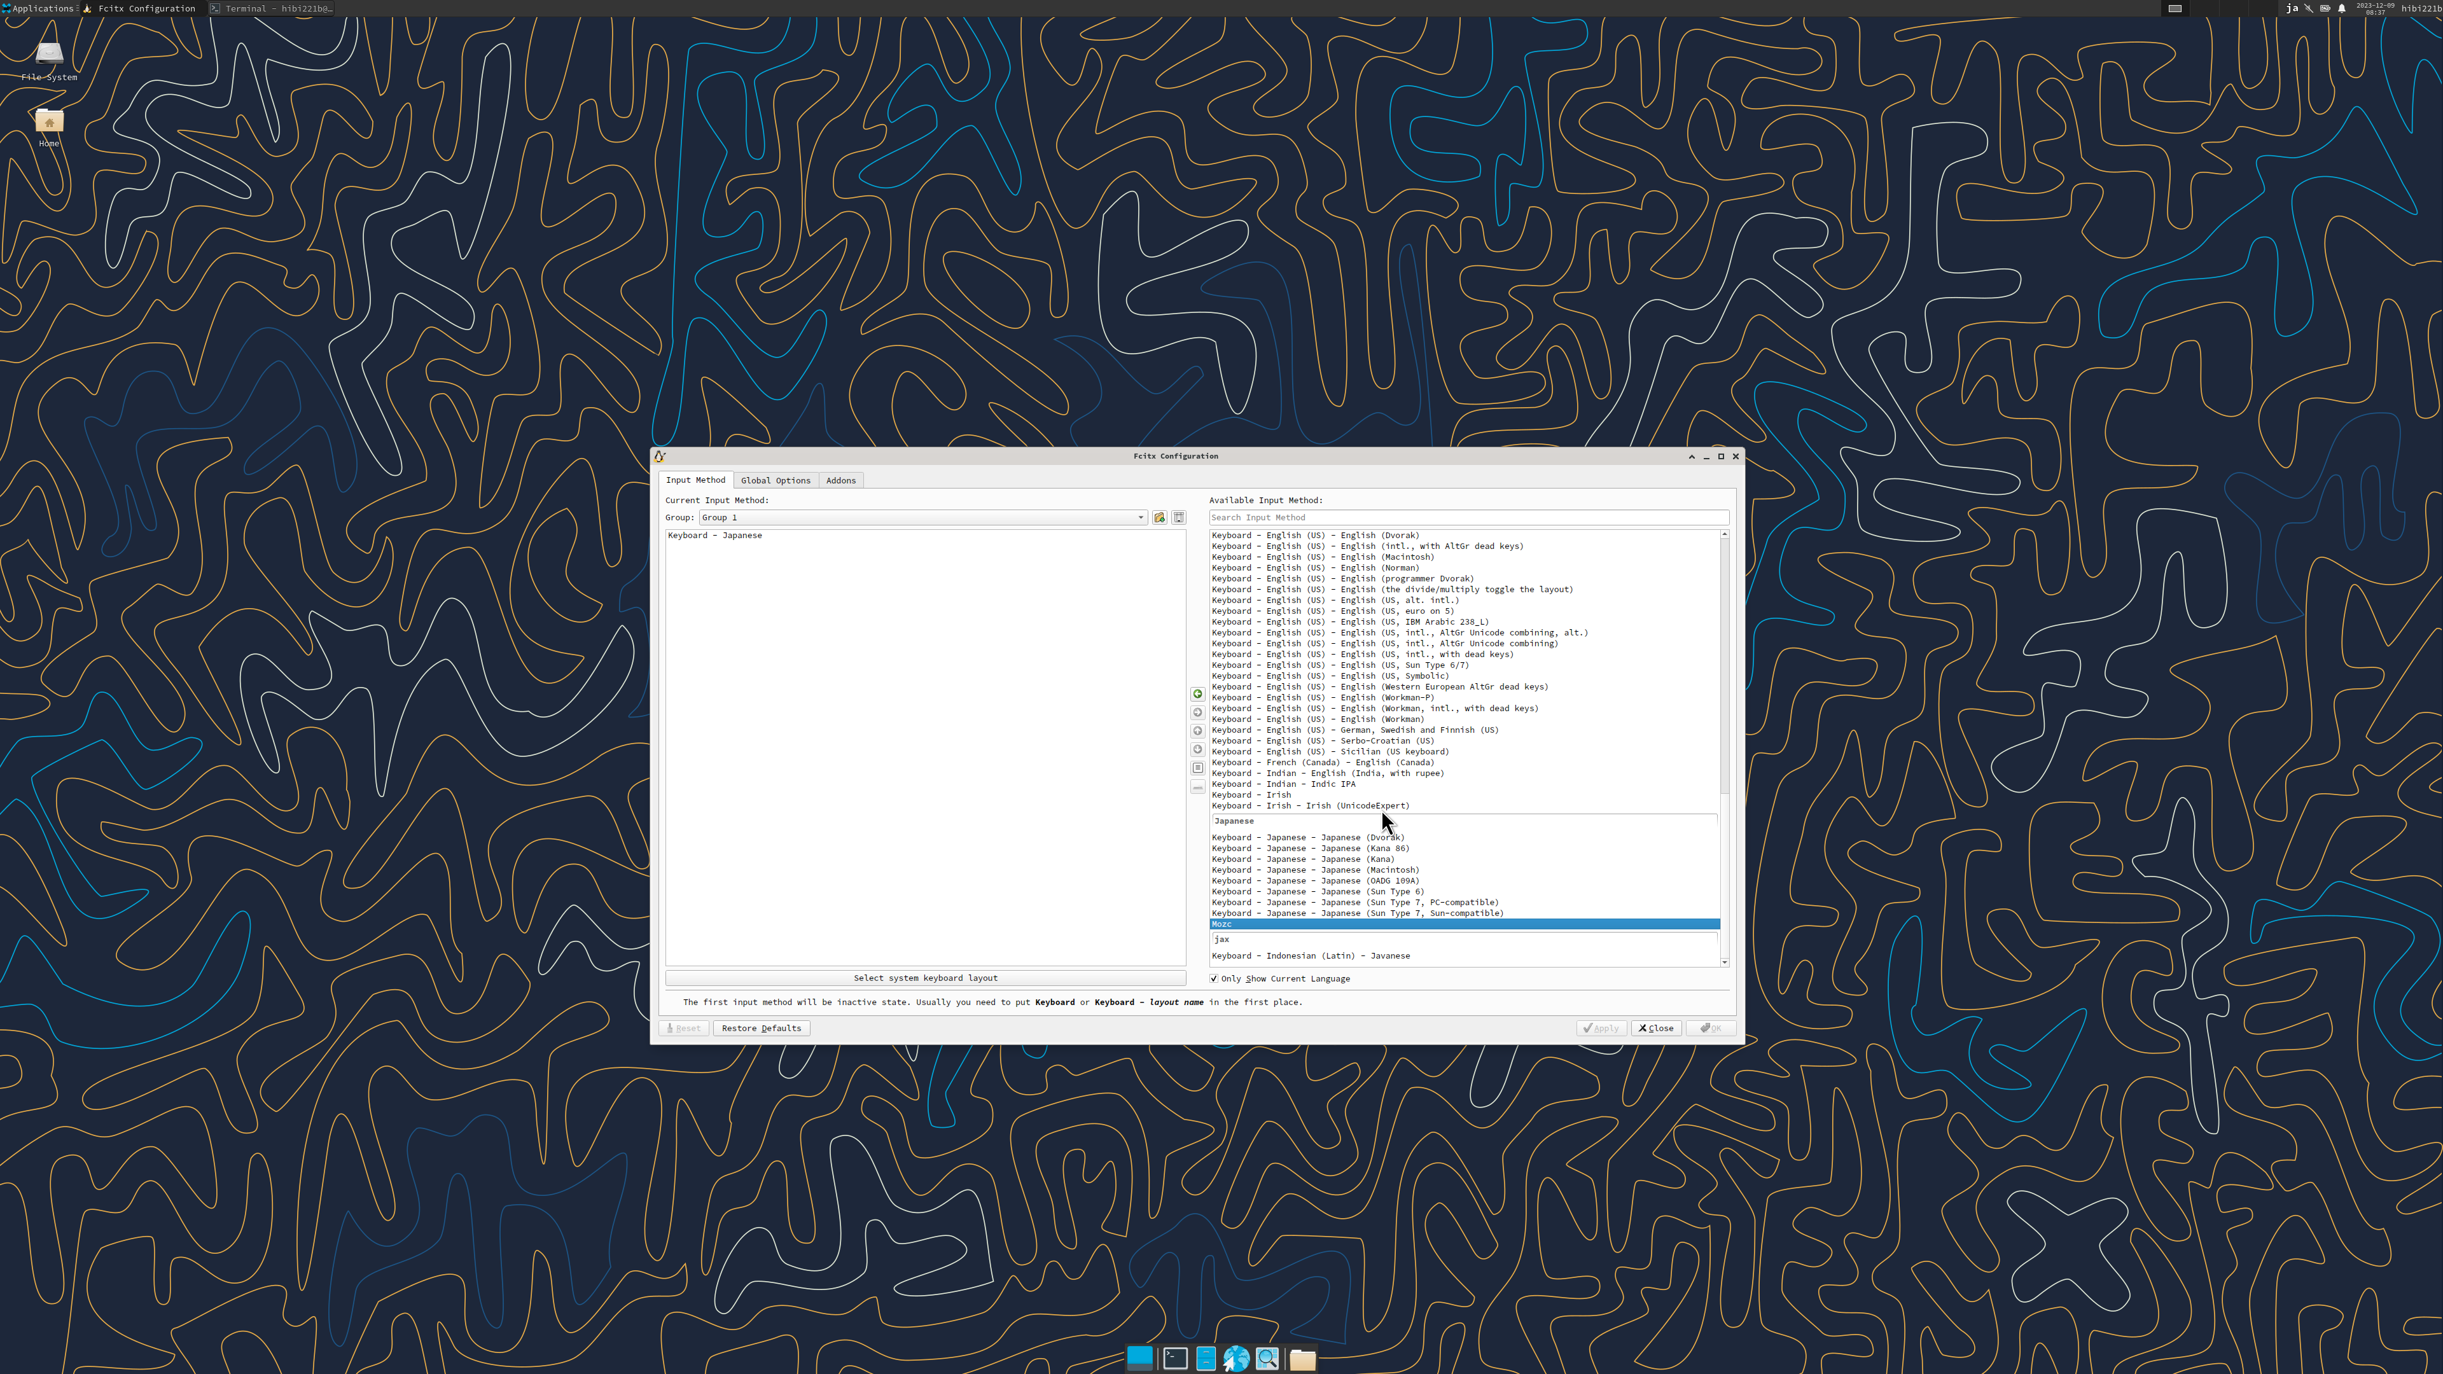Expand the jax language section

(1221, 939)
